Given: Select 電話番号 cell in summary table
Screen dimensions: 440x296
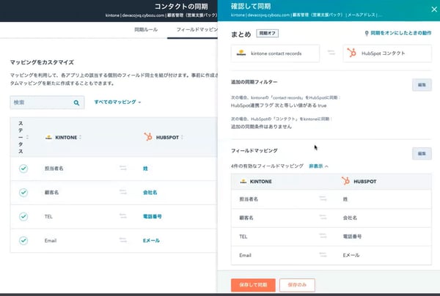Looking at the screenshot, I should (x=352, y=237).
